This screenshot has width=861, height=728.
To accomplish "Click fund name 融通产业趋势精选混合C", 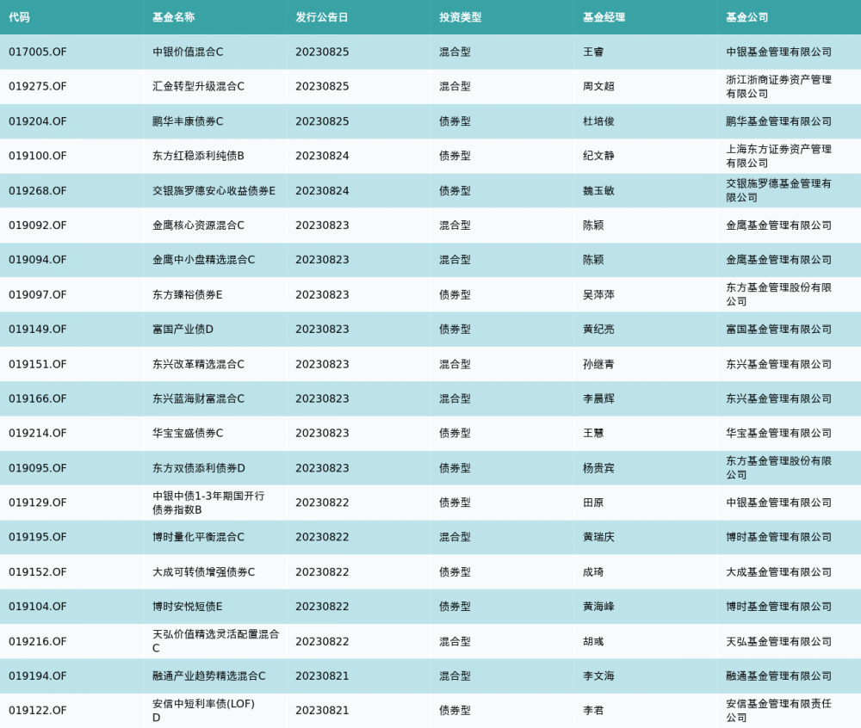I will (x=209, y=676).
